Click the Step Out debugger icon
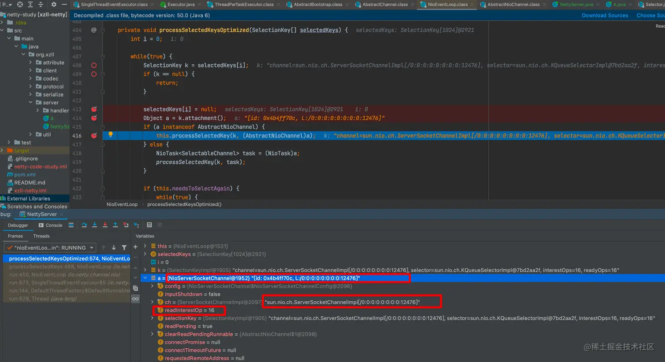 click(115, 225)
